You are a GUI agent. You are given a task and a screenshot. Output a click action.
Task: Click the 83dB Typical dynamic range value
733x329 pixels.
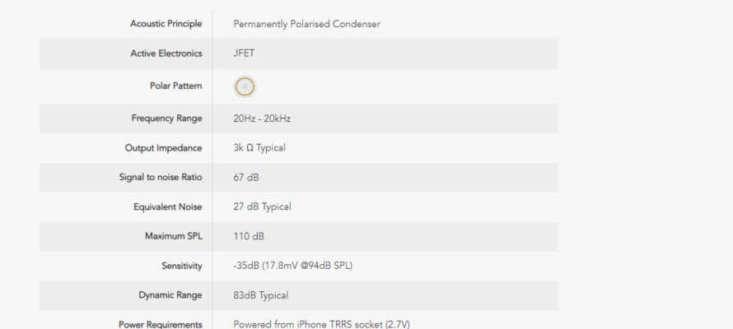pos(261,295)
